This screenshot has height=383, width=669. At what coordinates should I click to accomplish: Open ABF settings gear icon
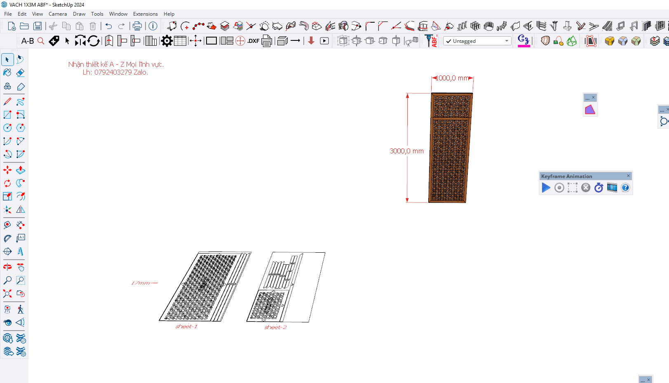(167, 41)
